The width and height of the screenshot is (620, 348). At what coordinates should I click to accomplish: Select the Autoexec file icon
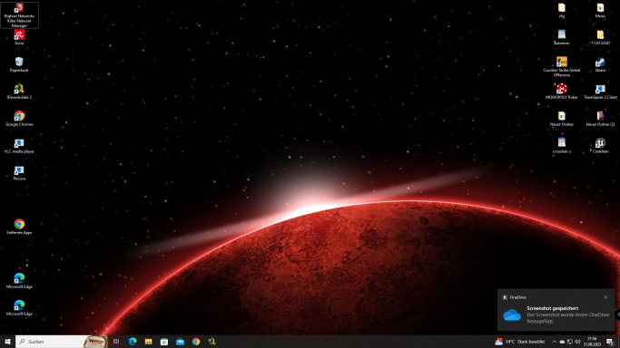[x=562, y=37]
